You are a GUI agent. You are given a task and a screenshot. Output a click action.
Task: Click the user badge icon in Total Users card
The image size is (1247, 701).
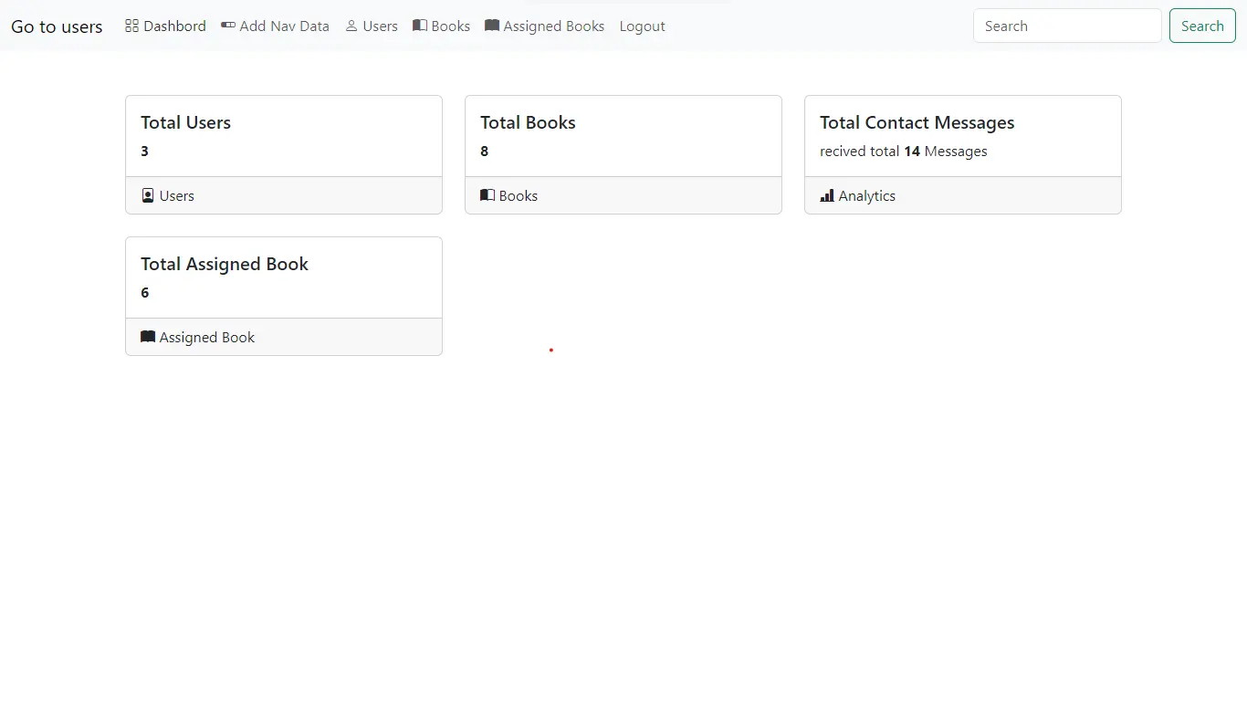click(148, 195)
